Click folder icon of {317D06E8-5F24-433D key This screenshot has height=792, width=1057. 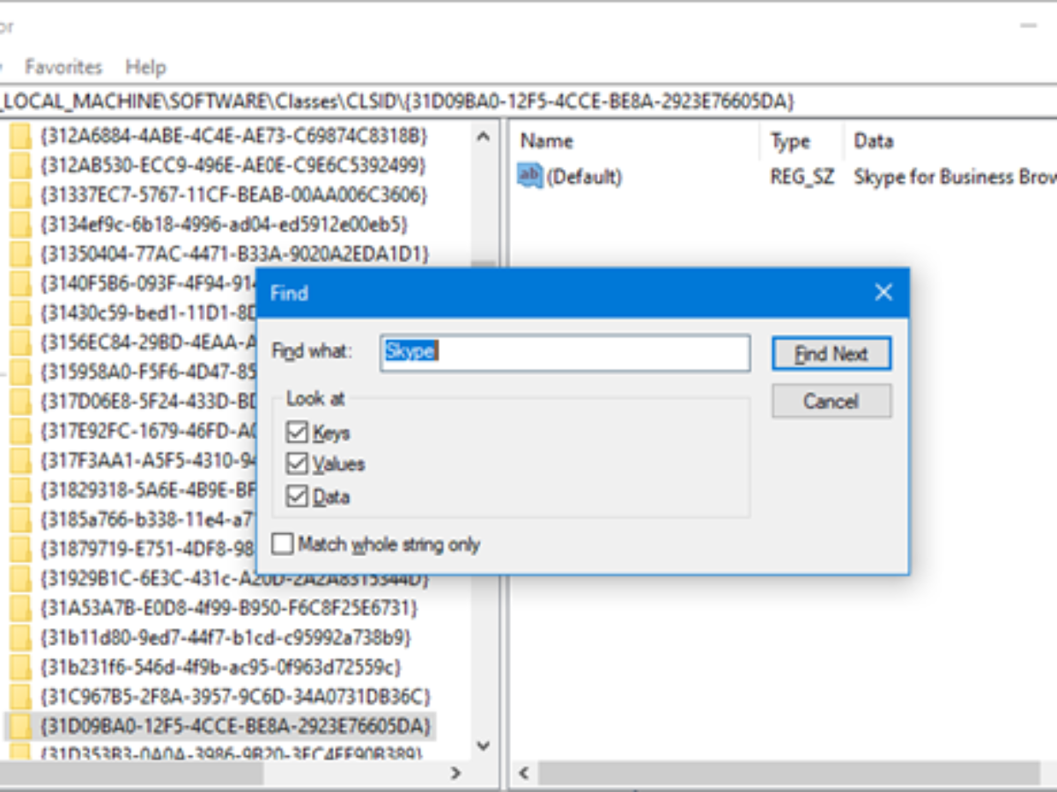pyautogui.click(x=20, y=402)
